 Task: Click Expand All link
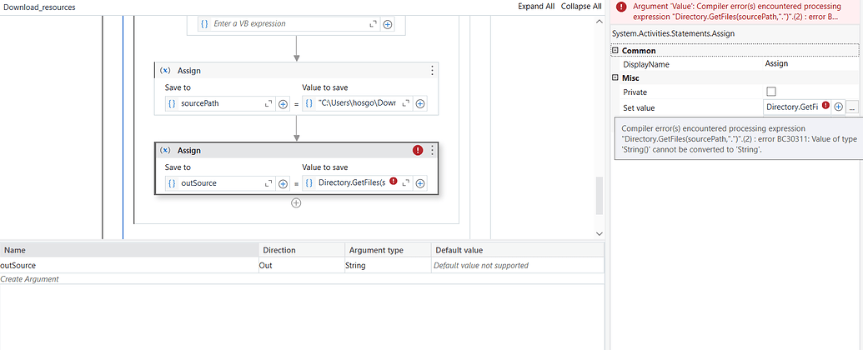pyautogui.click(x=536, y=6)
